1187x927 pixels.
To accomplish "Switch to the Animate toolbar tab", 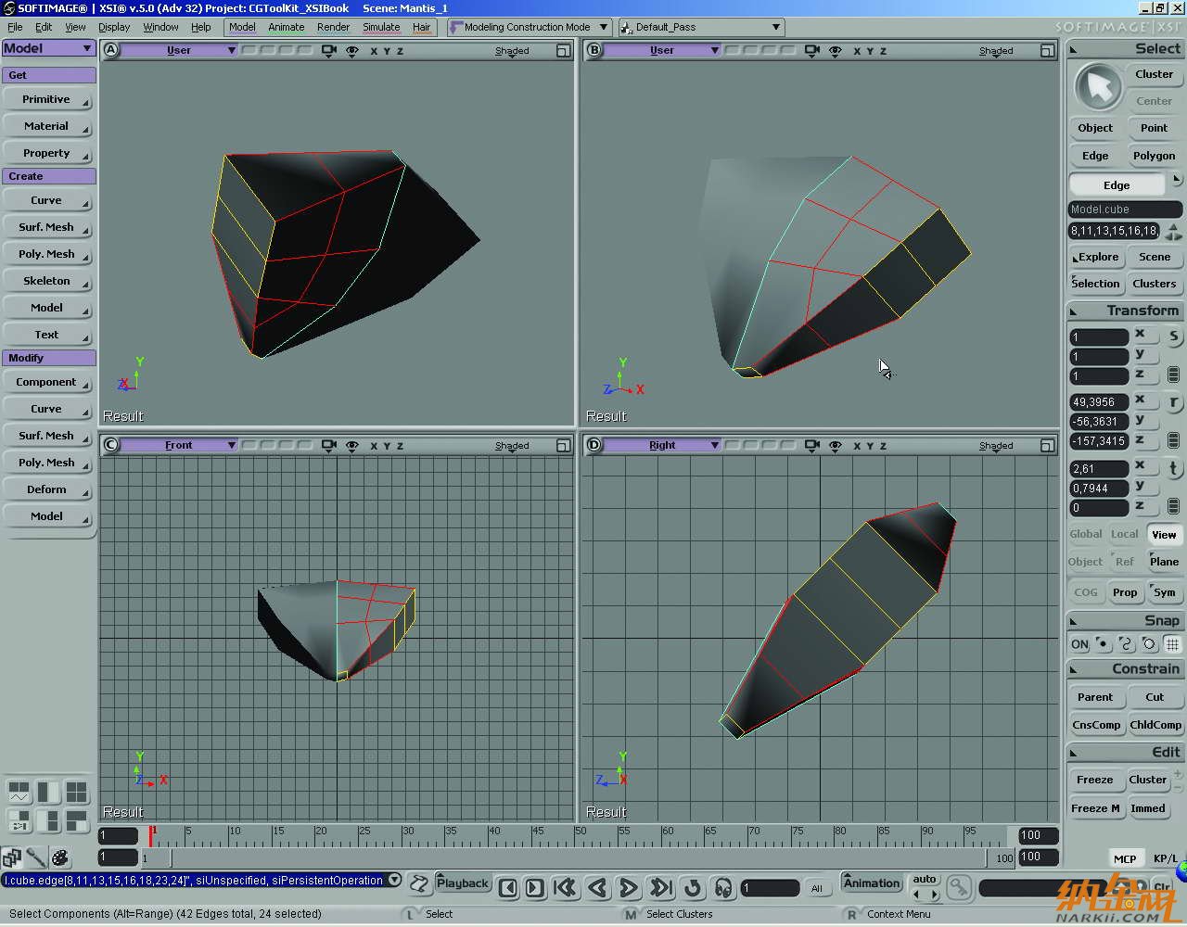I will [x=286, y=27].
